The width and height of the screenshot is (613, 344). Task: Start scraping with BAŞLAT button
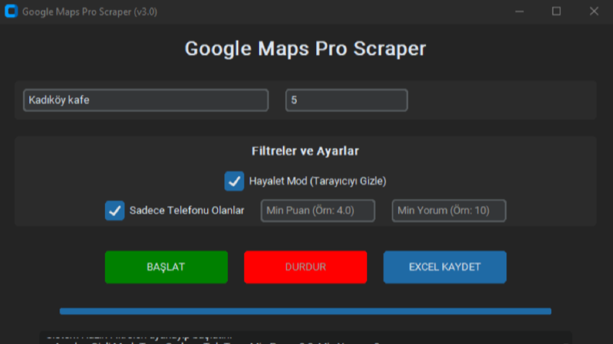click(x=166, y=267)
